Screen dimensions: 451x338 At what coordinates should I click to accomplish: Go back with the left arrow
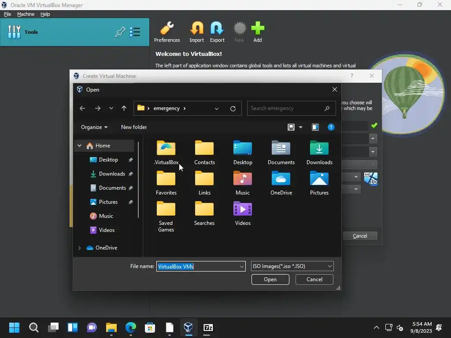[82, 108]
